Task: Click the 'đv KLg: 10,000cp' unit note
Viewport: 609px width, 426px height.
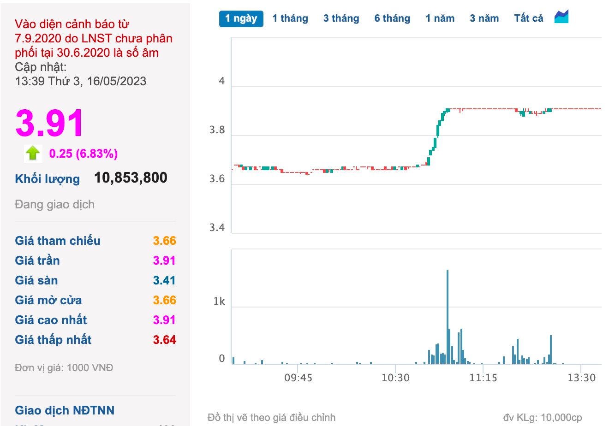Action: tap(543, 418)
